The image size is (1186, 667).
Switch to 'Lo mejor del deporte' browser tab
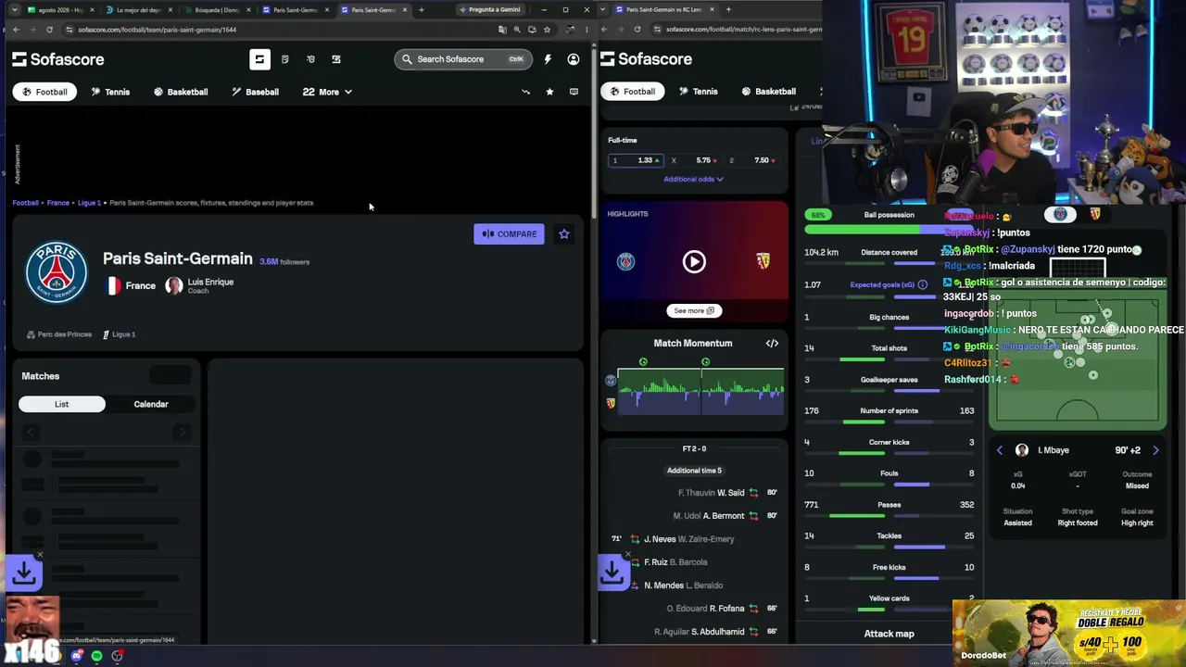pos(139,9)
